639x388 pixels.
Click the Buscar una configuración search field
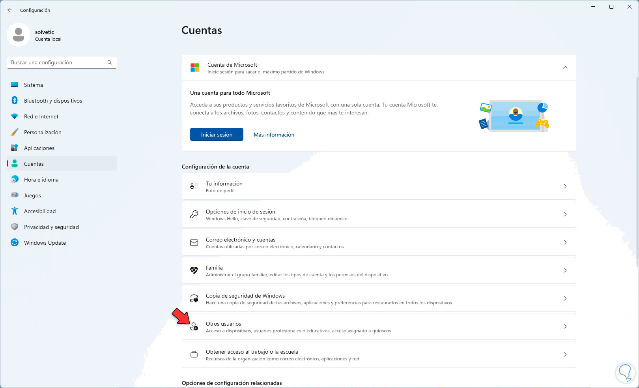click(x=62, y=62)
